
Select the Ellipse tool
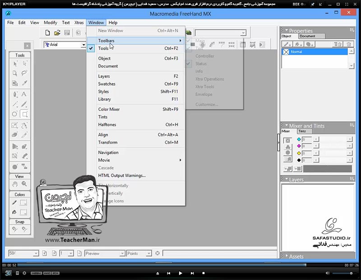15,114
